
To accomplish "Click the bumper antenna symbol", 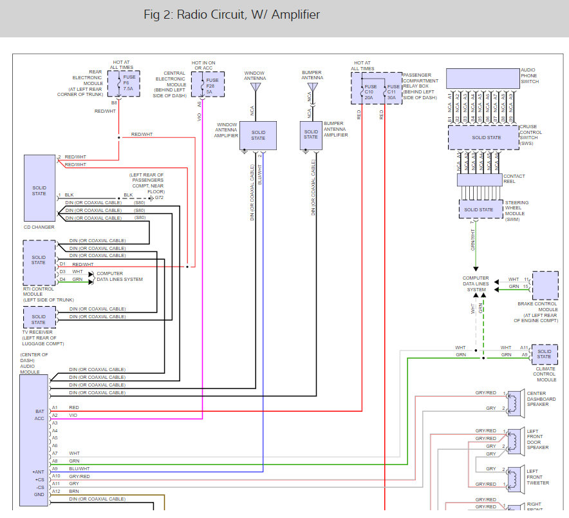I will (x=312, y=87).
